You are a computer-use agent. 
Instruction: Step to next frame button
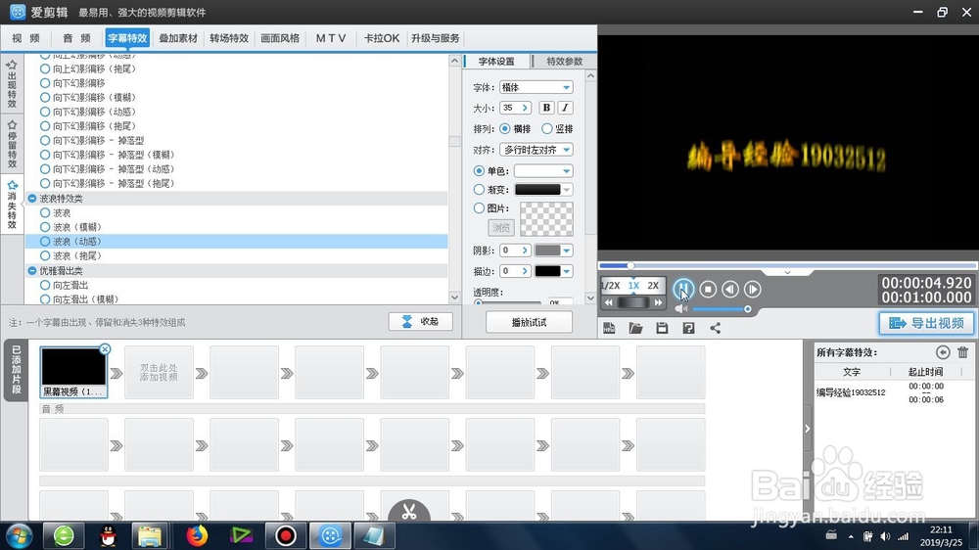(x=752, y=289)
